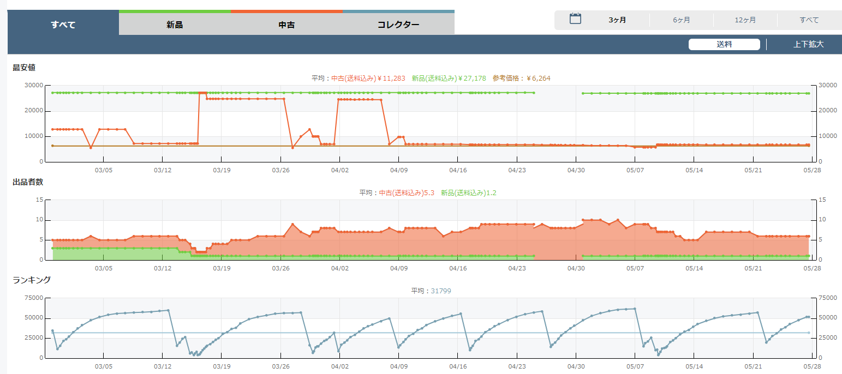Select the コレクター tab
842x374 pixels.
(x=398, y=25)
